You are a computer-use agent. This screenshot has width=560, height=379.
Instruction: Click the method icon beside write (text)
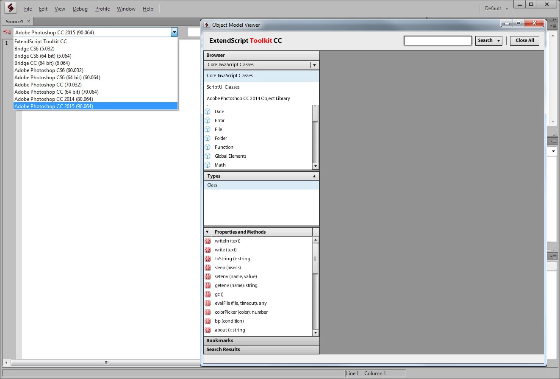[208, 250]
